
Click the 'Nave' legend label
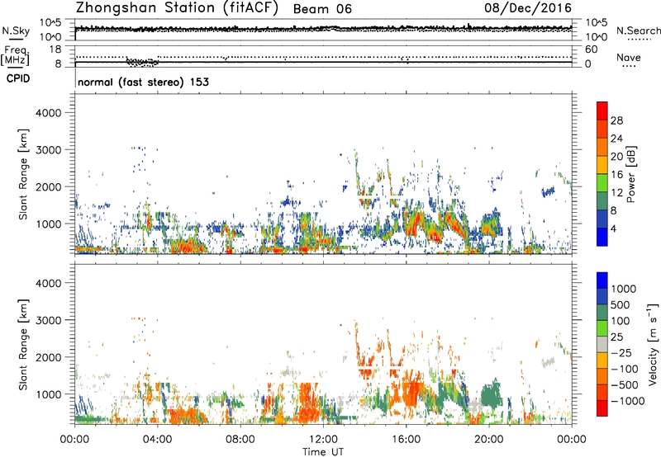[629, 57]
